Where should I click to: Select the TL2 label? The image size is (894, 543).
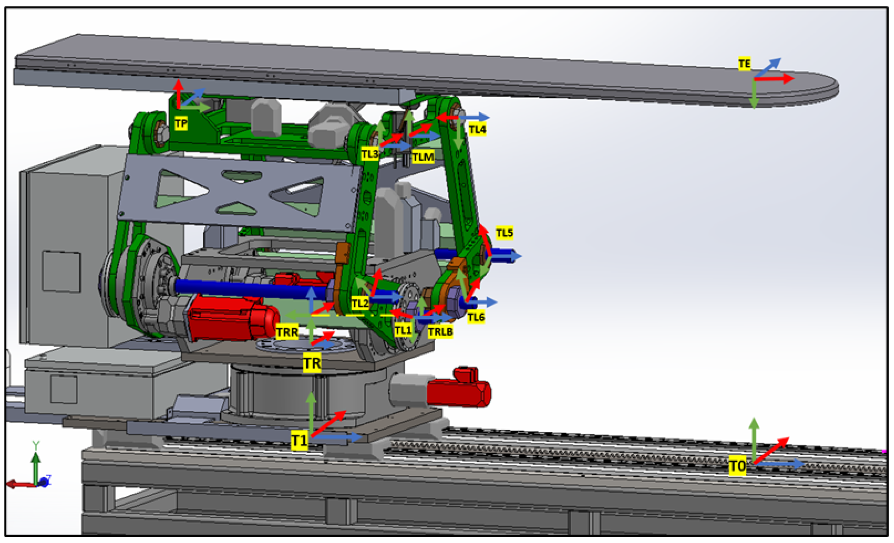(360, 303)
